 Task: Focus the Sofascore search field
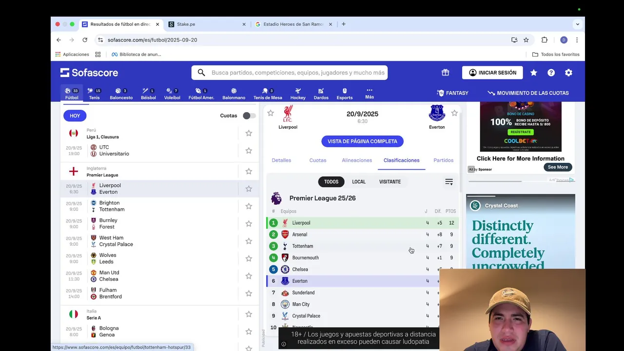pos(290,73)
